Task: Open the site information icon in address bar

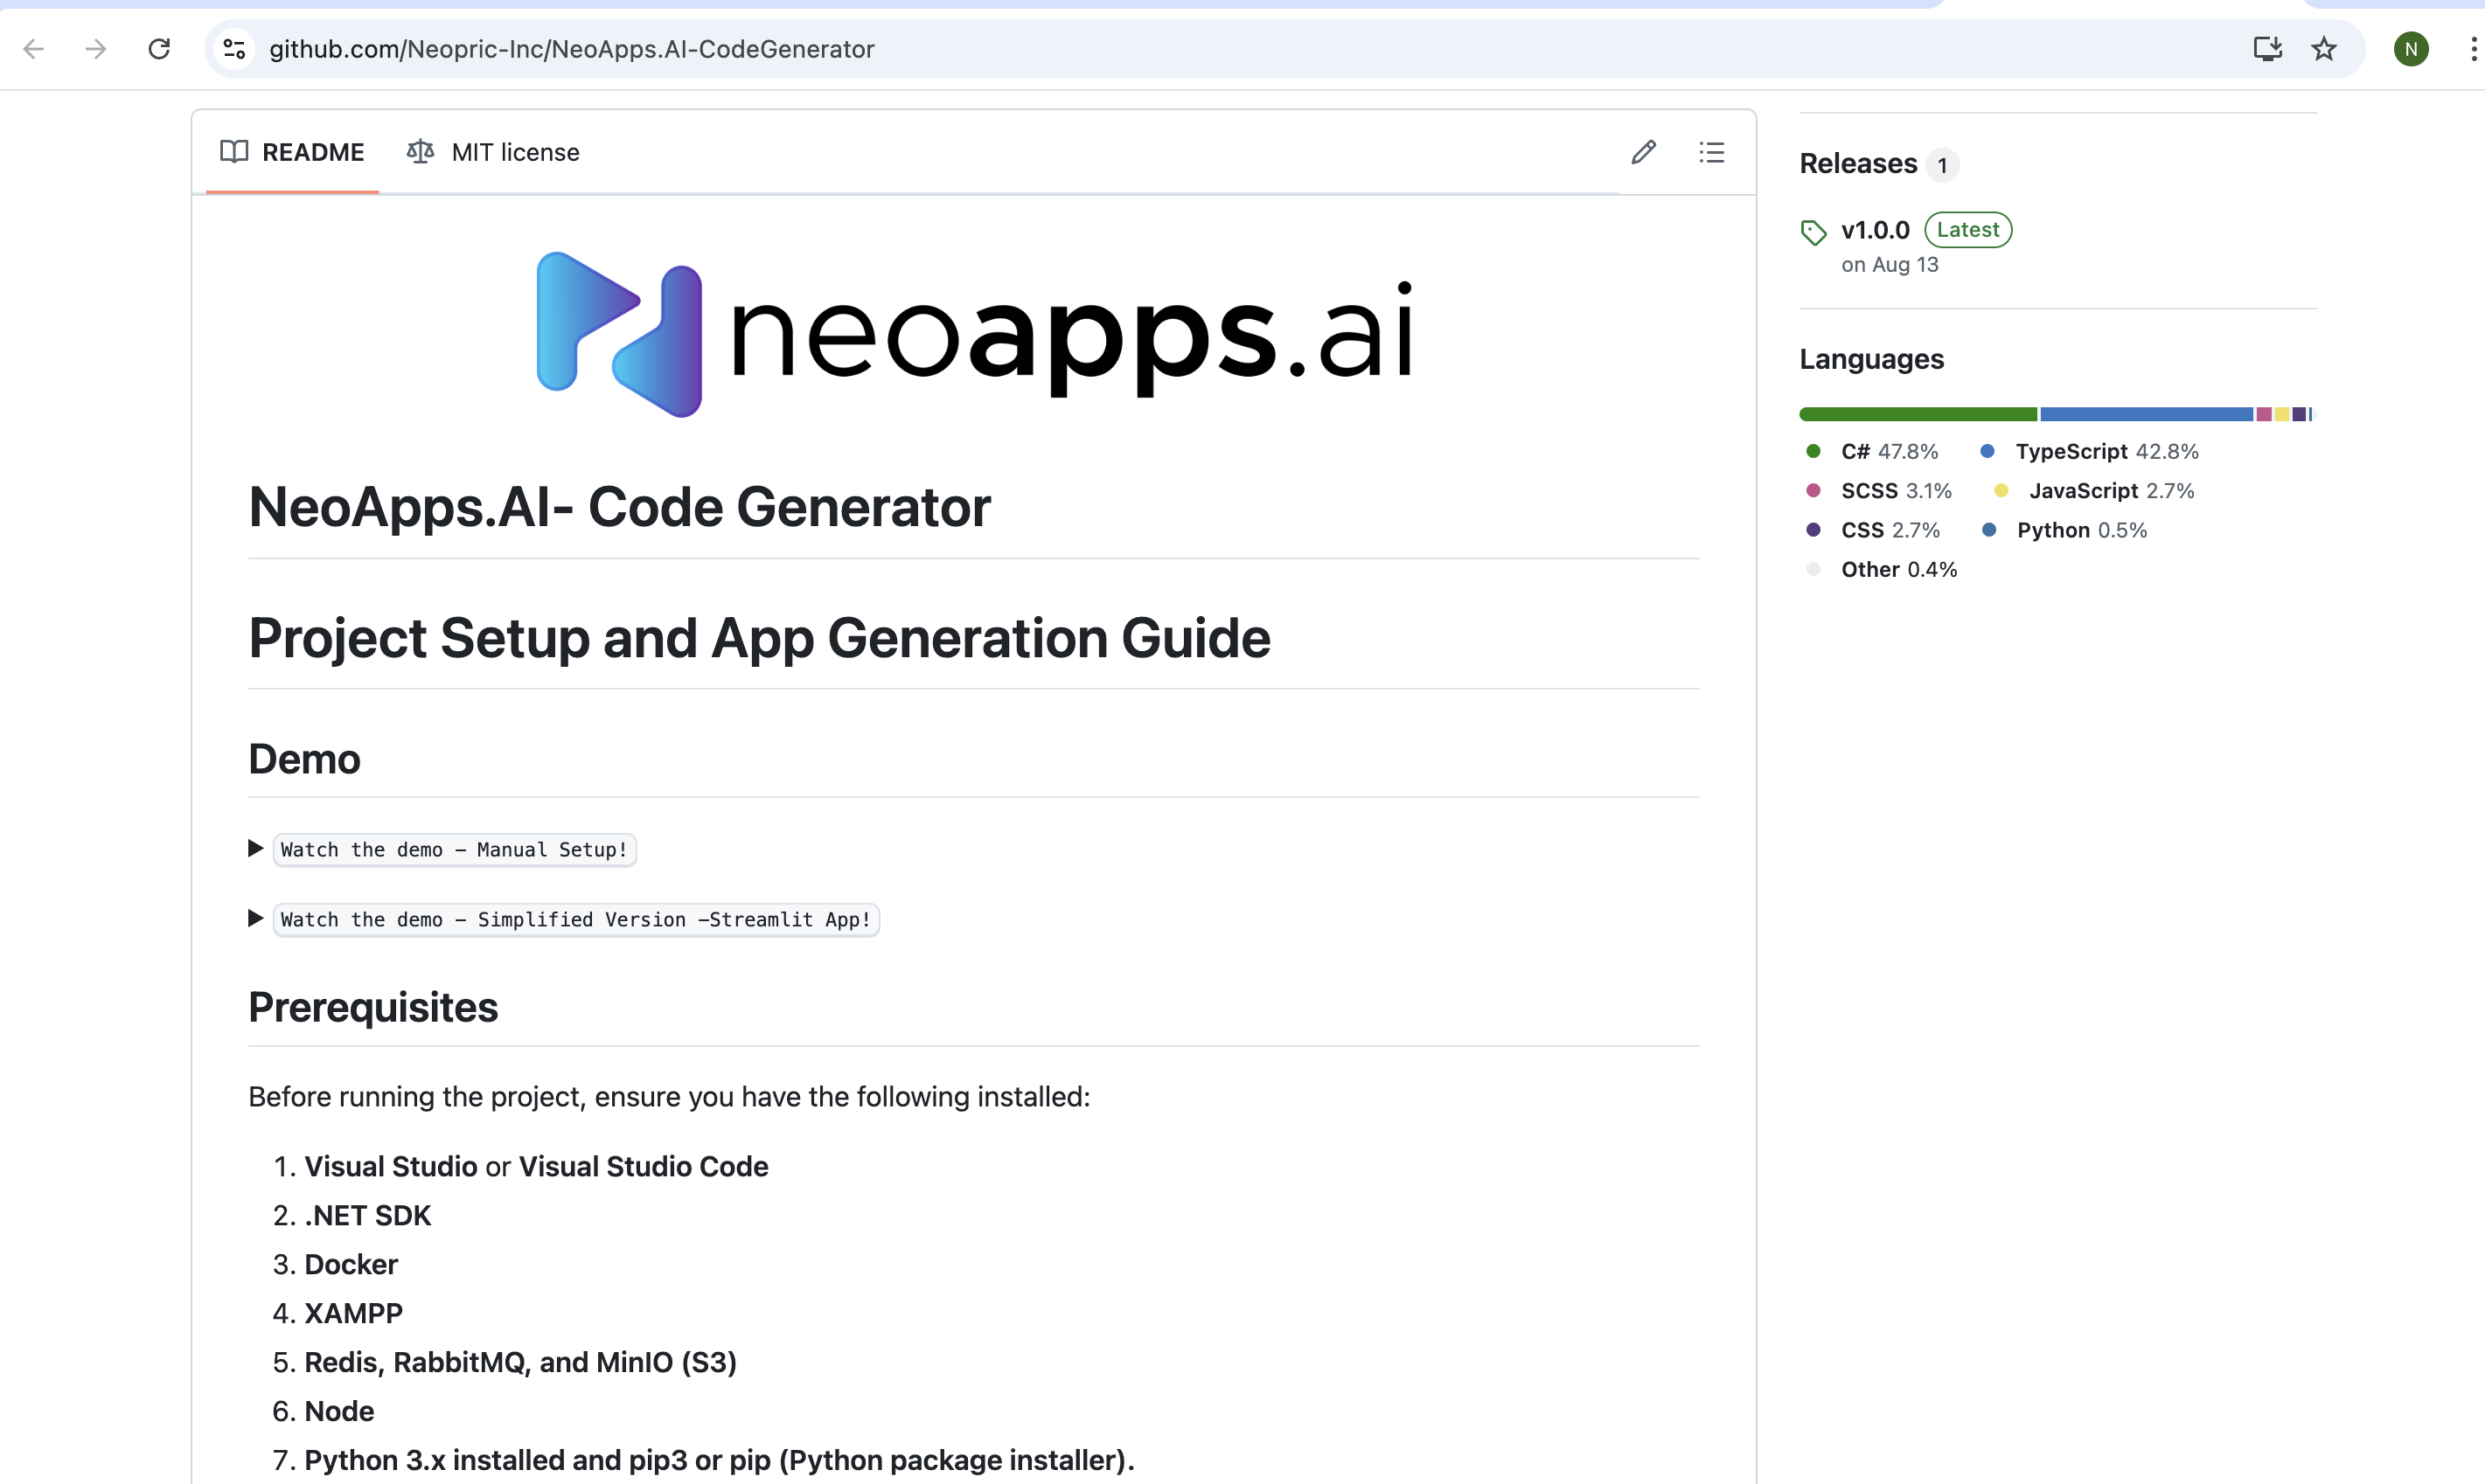Action: pos(233,49)
